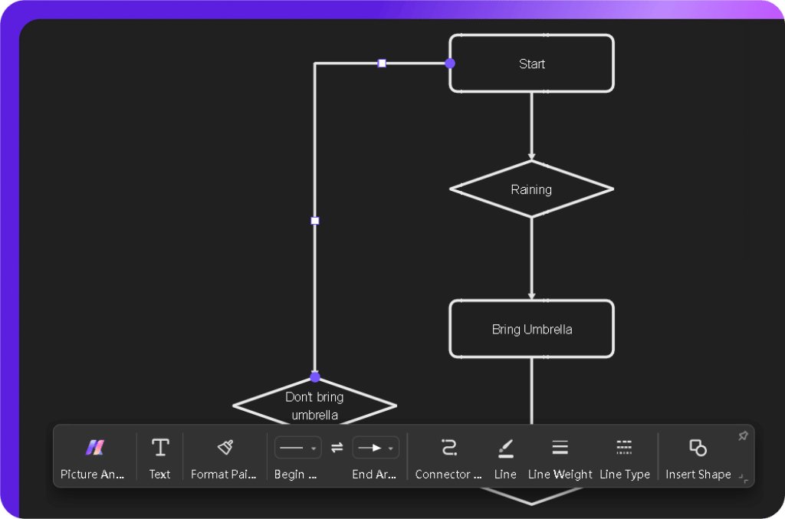Click the Picture Animation icon
The width and height of the screenshot is (785, 519).
click(92, 447)
